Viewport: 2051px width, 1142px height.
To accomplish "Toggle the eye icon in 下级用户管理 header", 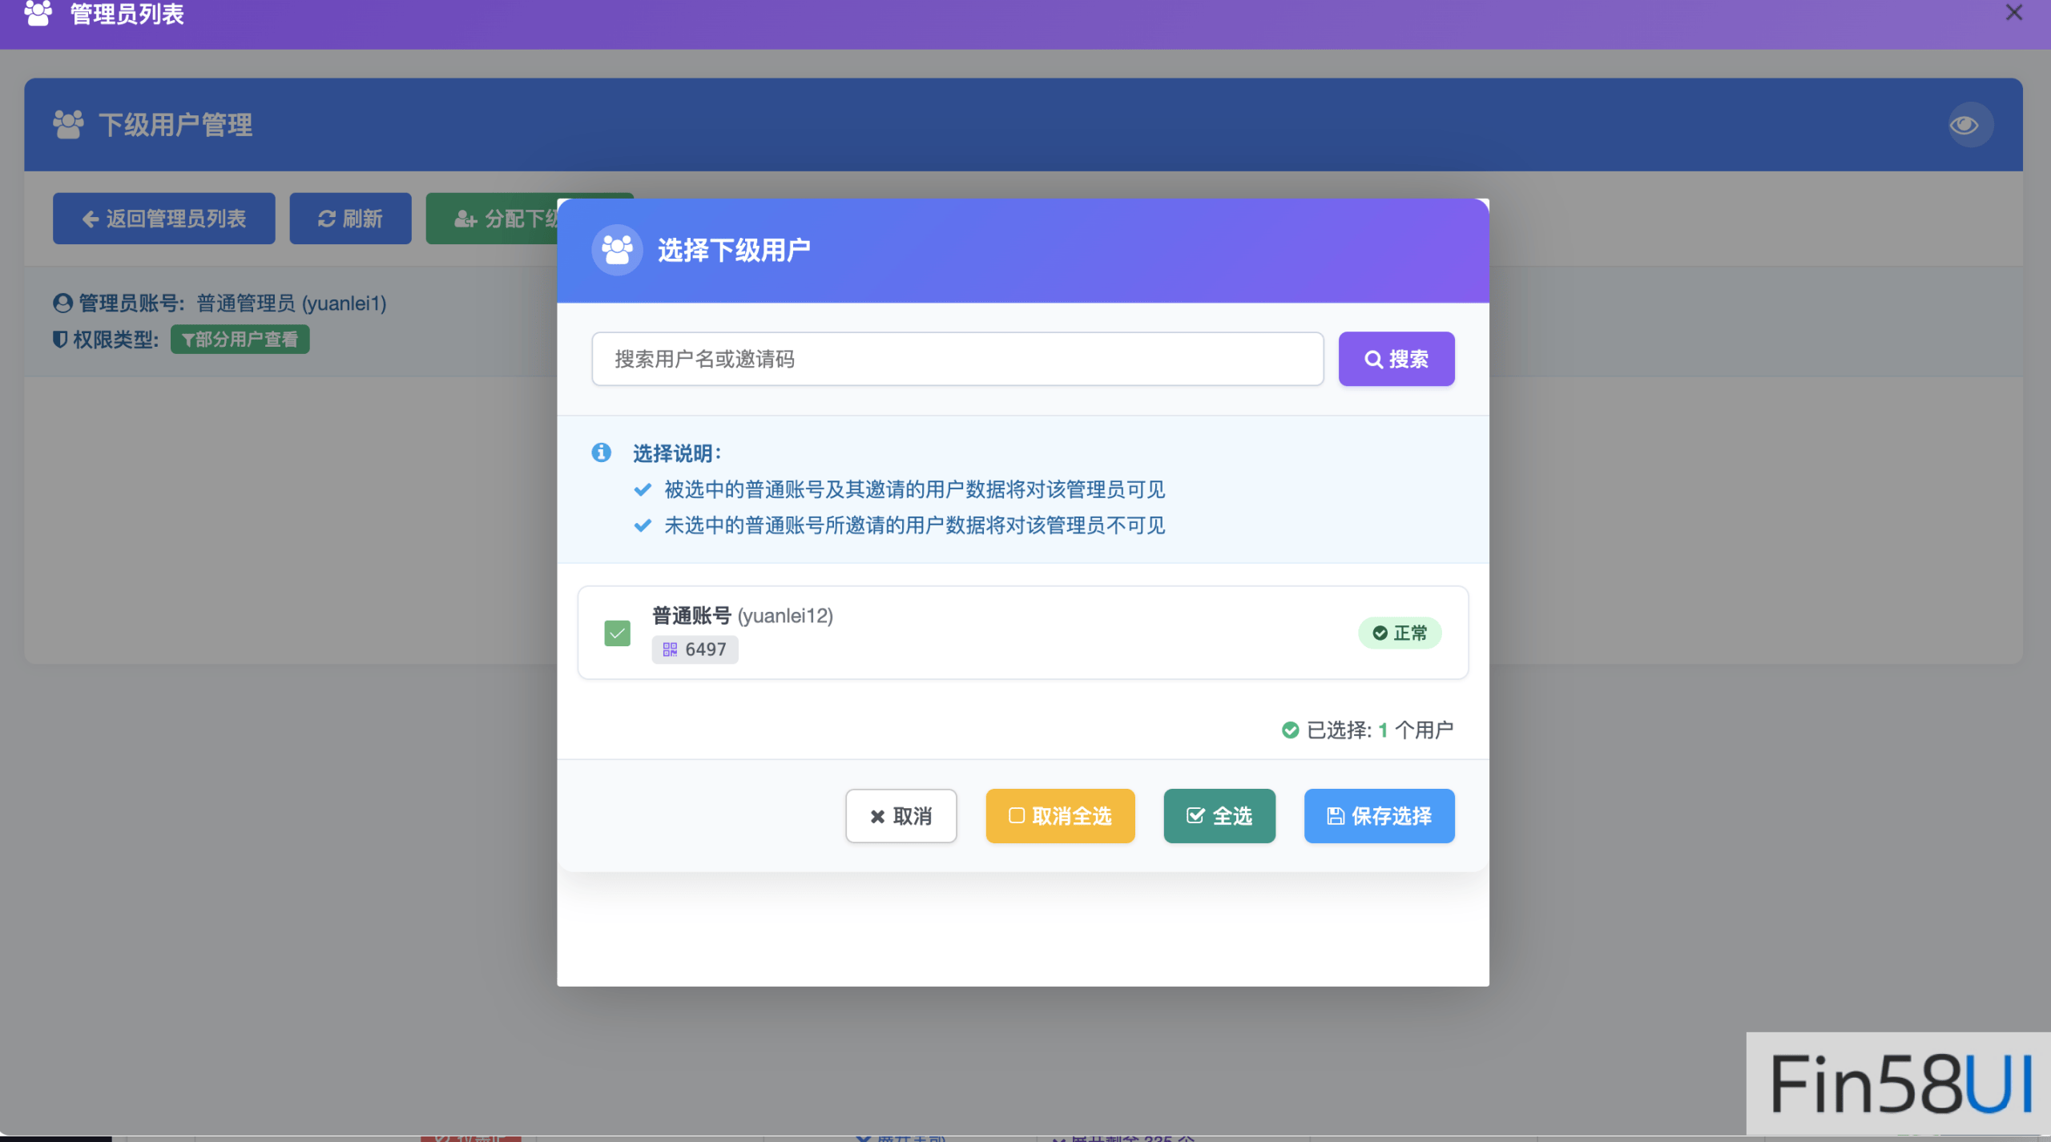I will point(1964,125).
